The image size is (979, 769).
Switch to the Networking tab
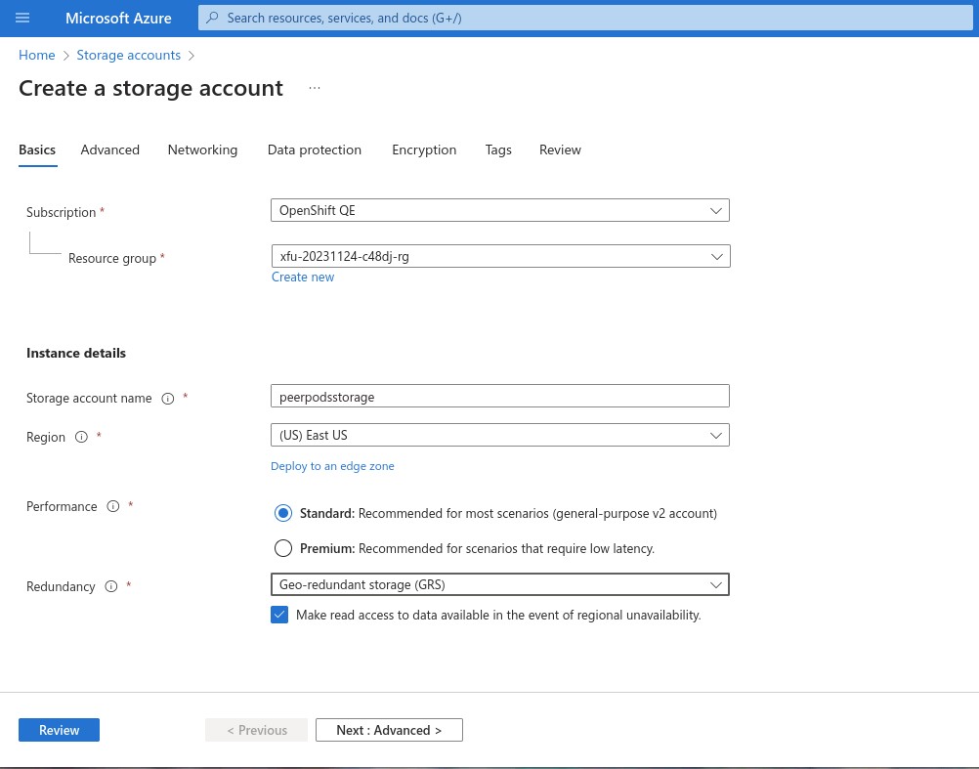(x=202, y=150)
